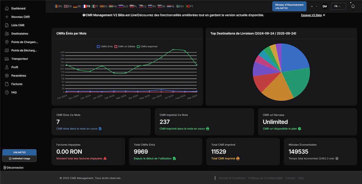Select the German flag language
Screen dimensions: 362x184
point(77,6)
